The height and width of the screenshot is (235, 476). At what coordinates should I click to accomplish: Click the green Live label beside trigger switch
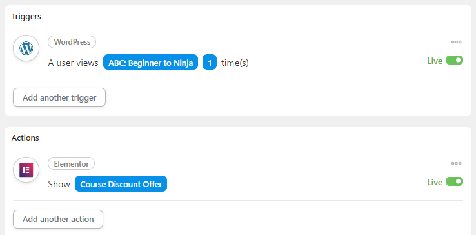(435, 61)
